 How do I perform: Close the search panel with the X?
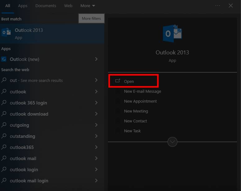pos(230,6)
